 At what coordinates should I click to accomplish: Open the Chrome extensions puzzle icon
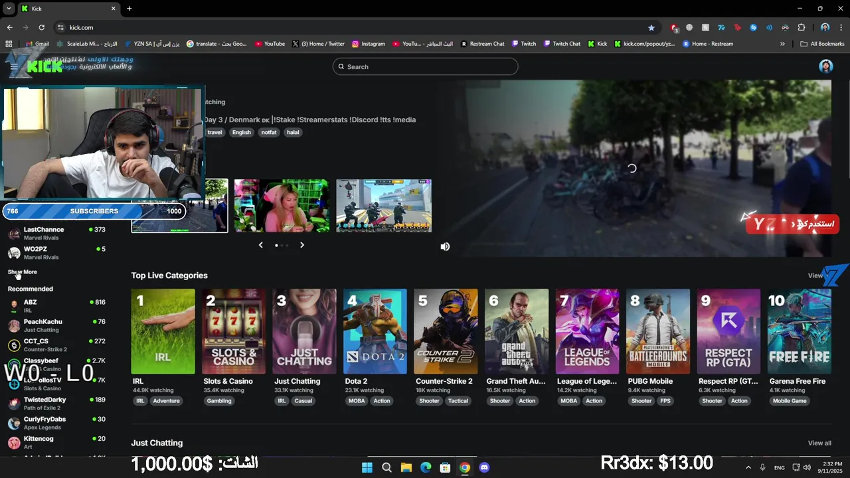(x=802, y=27)
